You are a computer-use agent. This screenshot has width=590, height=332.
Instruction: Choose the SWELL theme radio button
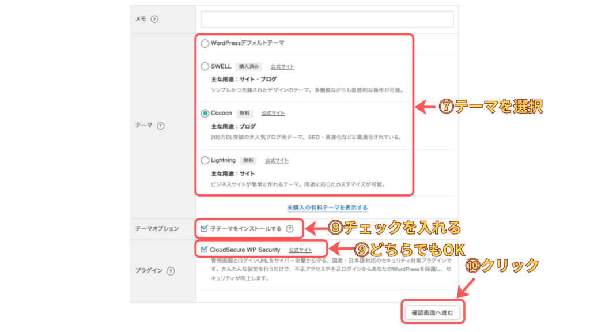[x=205, y=66]
